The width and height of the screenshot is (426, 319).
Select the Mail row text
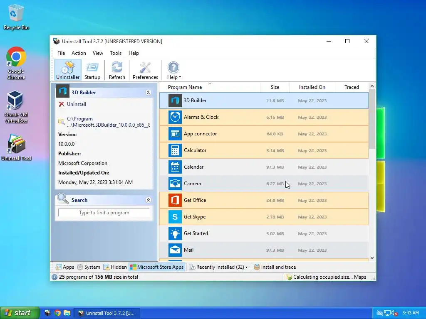pos(188,250)
